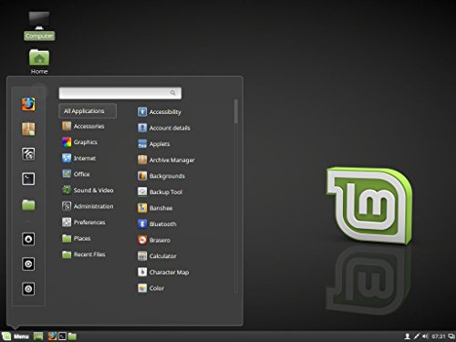This screenshot has height=342, width=456.
Task: Click the clock showing 07:31
Action: (x=439, y=337)
